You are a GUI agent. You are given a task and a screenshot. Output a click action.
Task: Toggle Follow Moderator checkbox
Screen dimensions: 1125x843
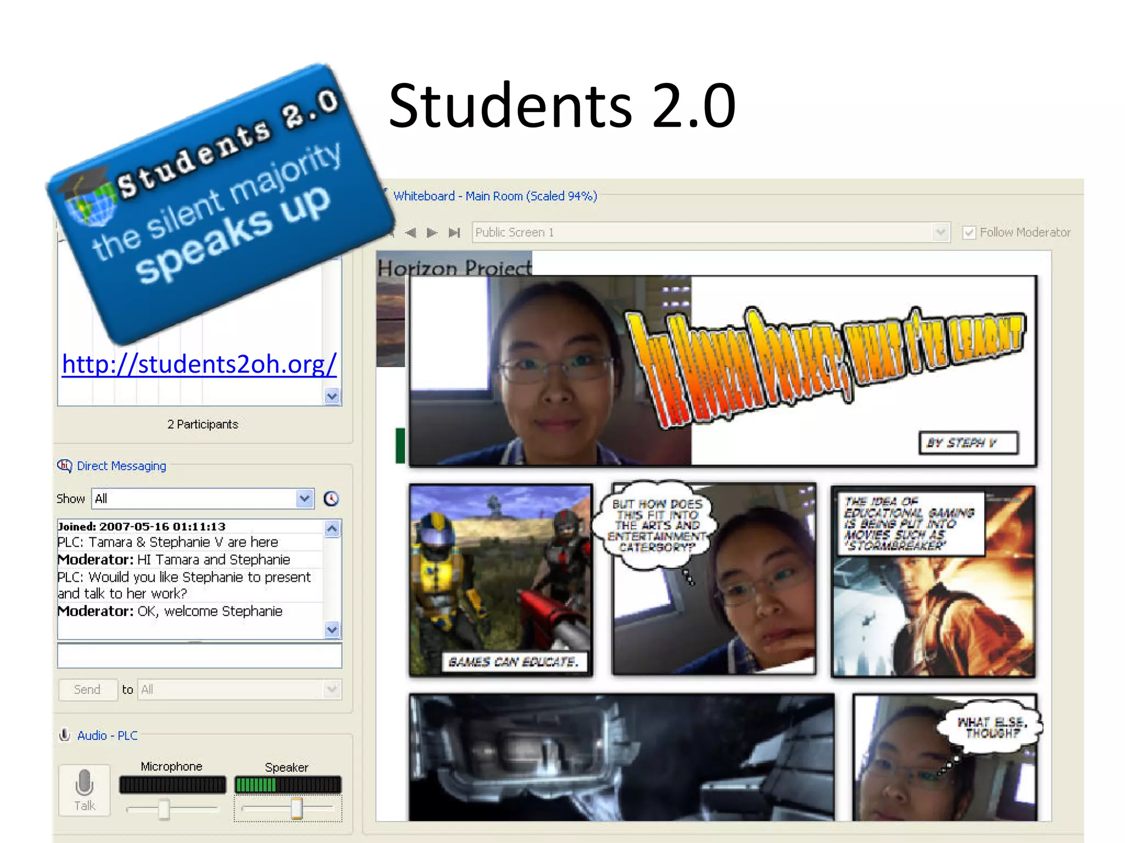pos(969,233)
